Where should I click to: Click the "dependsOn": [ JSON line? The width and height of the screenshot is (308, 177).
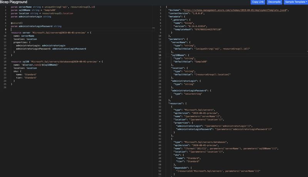point(182,168)
